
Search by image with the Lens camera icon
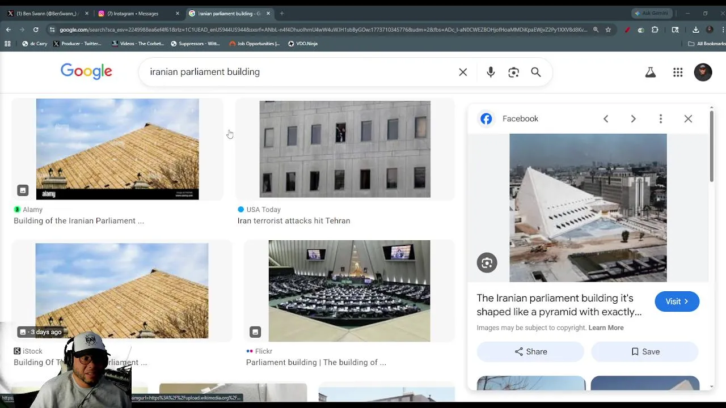(x=513, y=72)
